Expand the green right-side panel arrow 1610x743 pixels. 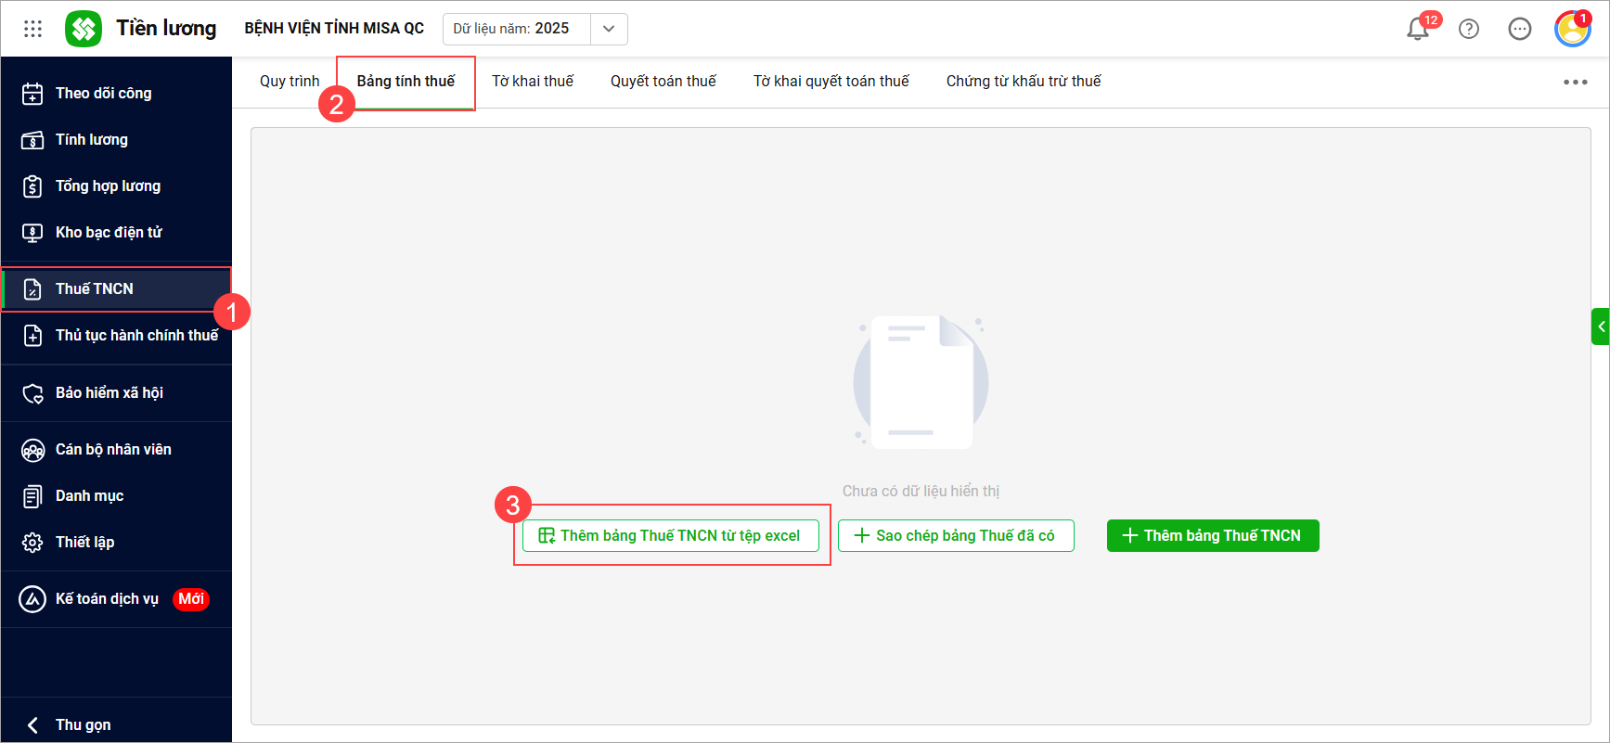(1601, 327)
